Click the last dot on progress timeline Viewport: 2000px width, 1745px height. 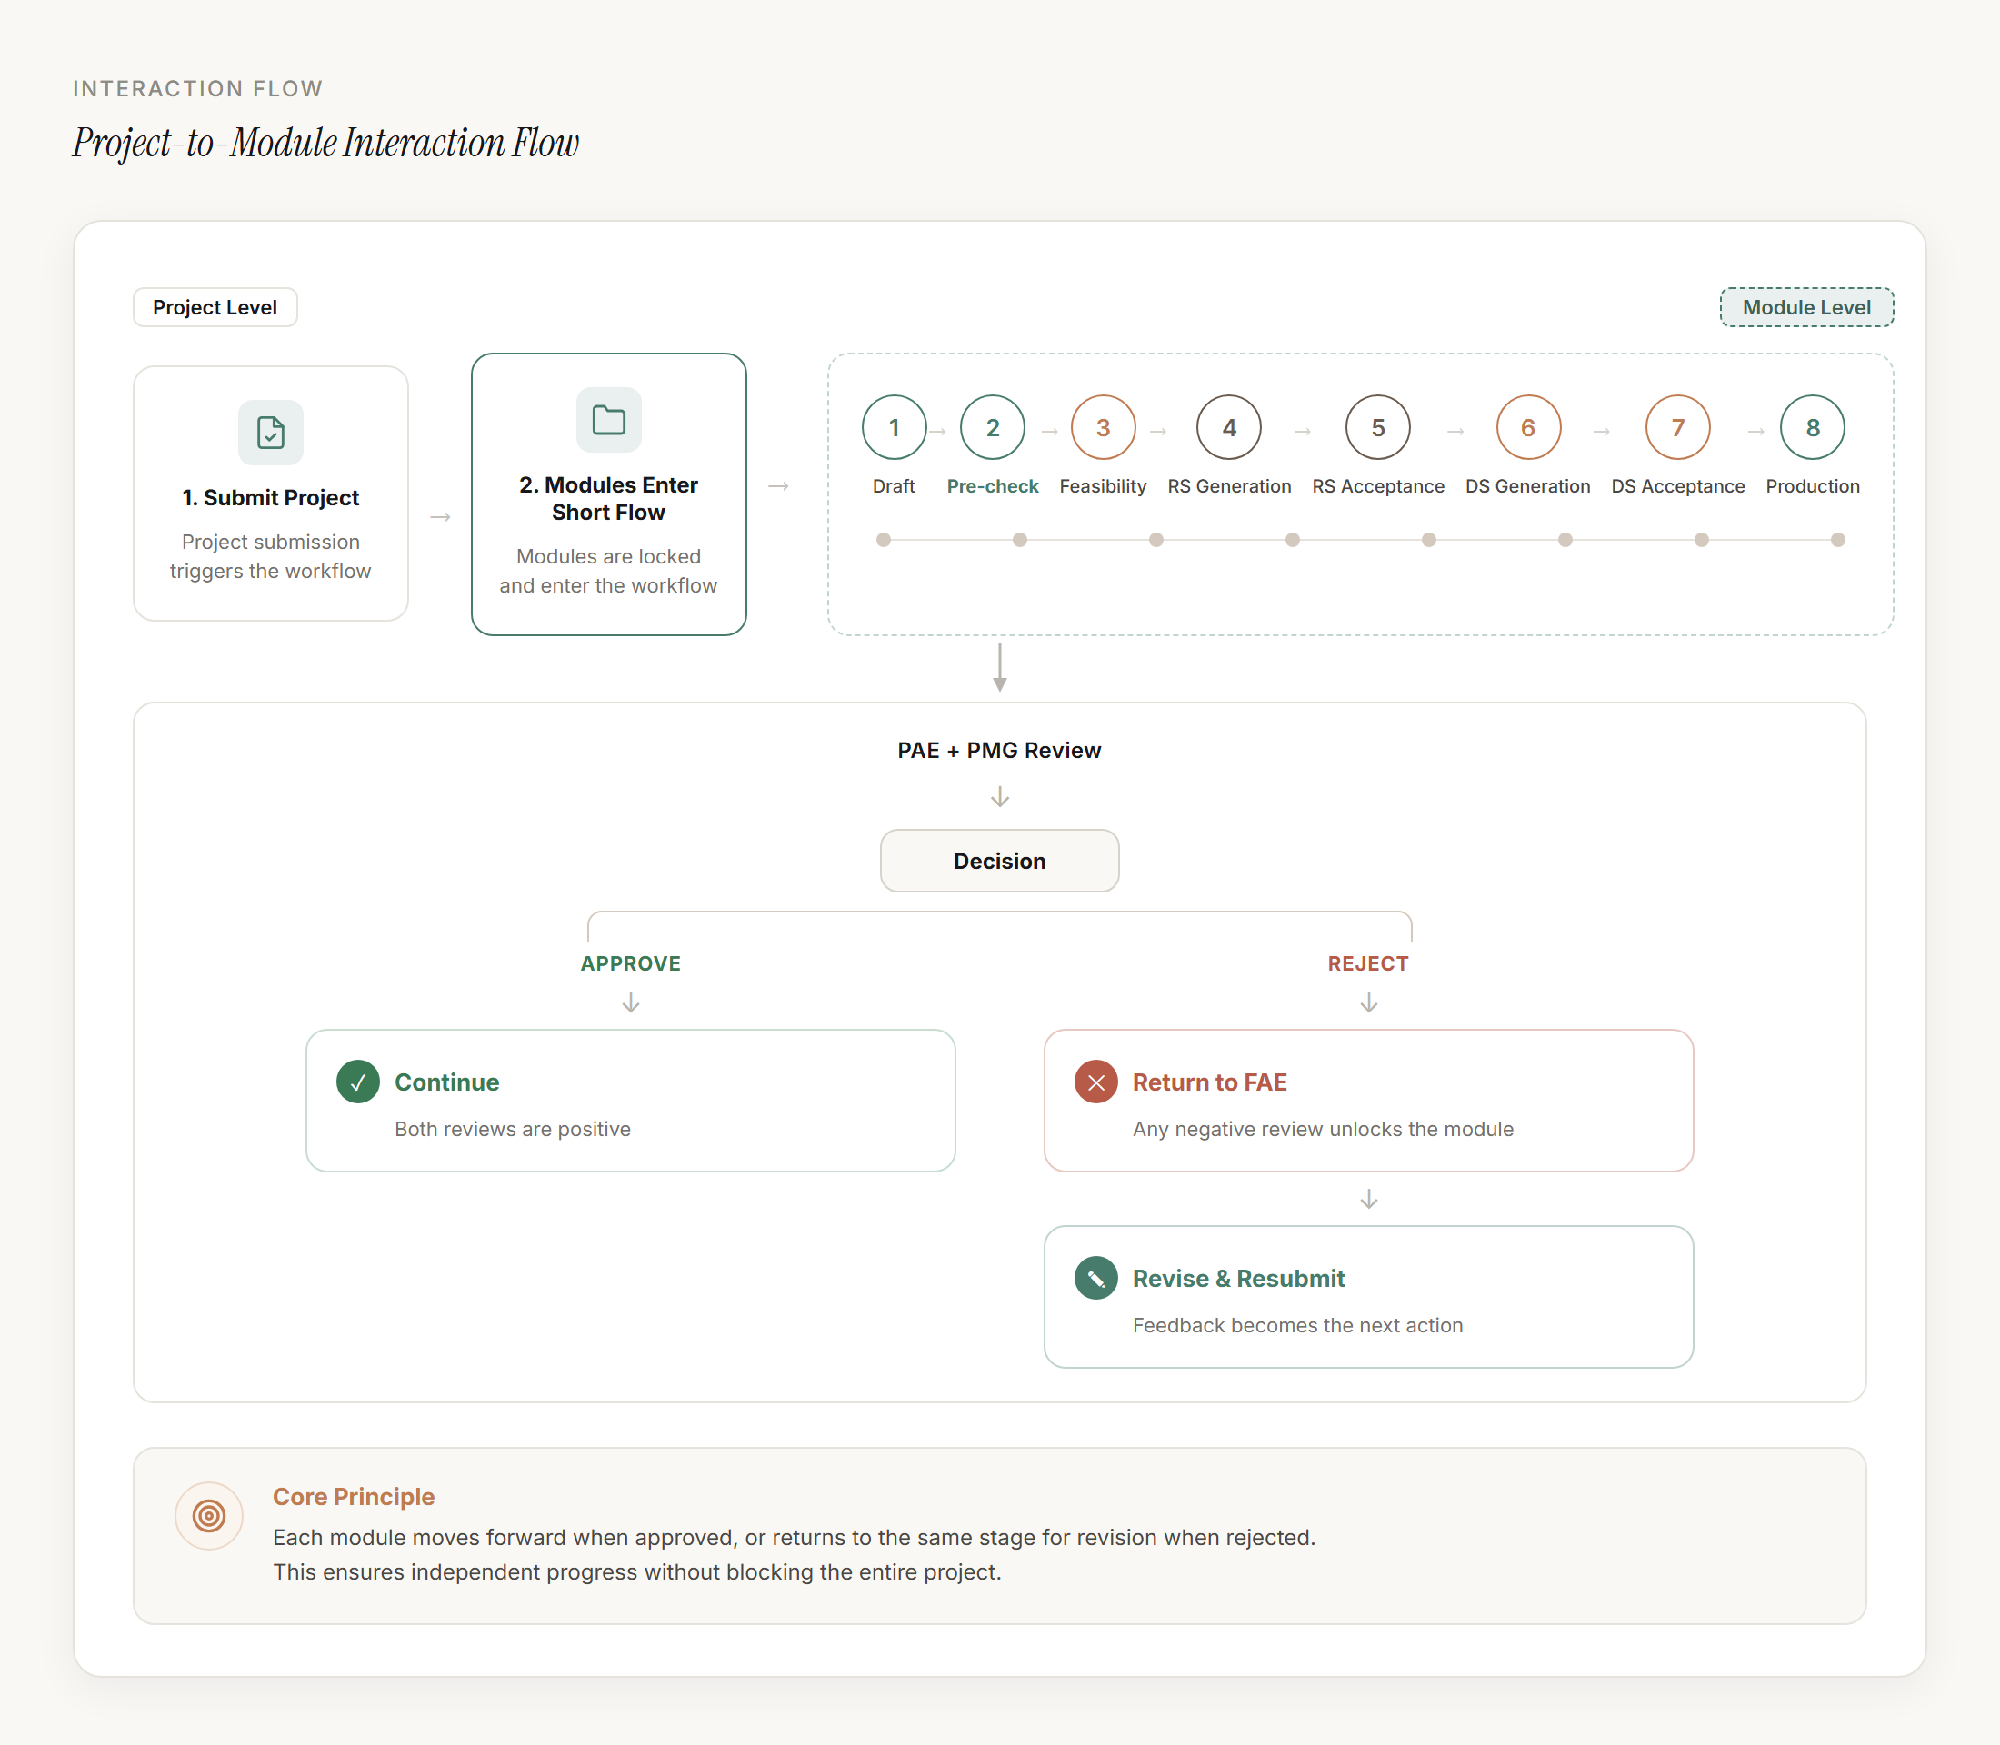(1837, 541)
